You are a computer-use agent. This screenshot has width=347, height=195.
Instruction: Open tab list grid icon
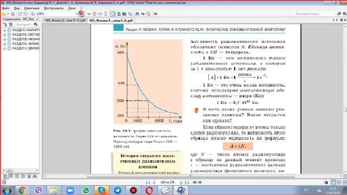tap(341, 20)
